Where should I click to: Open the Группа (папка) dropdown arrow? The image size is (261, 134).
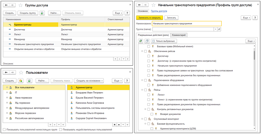pos(215,29)
